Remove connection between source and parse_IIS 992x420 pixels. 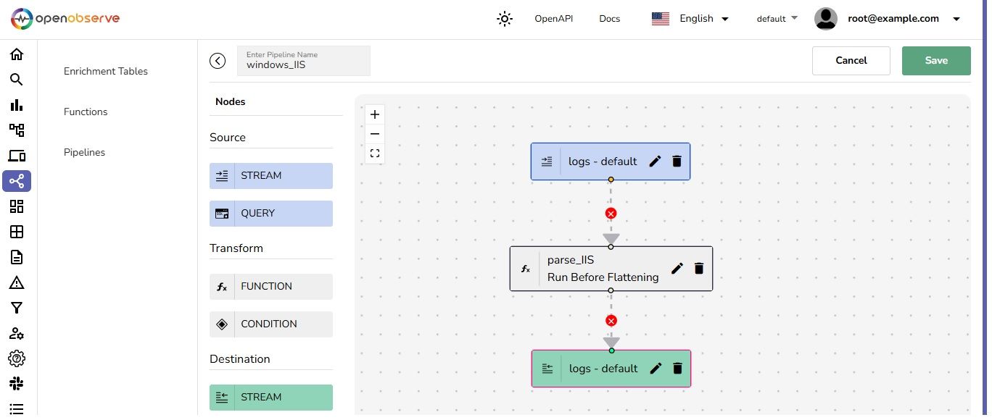(x=611, y=214)
